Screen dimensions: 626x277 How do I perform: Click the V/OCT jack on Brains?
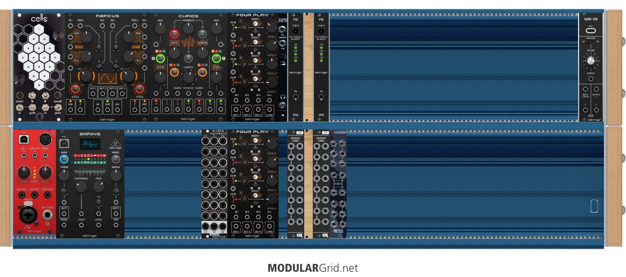(x=81, y=213)
